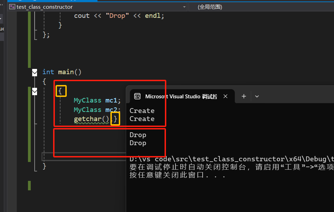Add a new terminal tab with plus
The image size is (334, 212).
pos(244,97)
